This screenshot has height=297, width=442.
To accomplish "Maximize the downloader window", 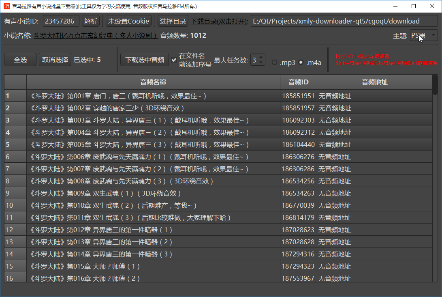I will point(414,6).
